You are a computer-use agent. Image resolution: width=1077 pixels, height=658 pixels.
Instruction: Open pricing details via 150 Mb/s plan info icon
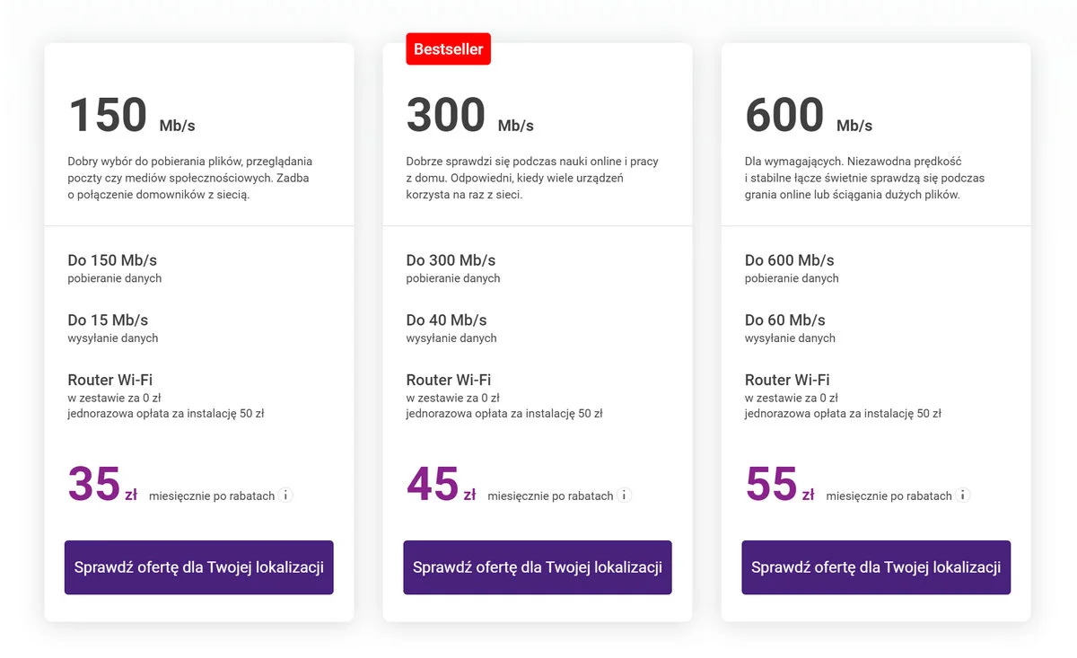pyautogui.click(x=285, y=495)
